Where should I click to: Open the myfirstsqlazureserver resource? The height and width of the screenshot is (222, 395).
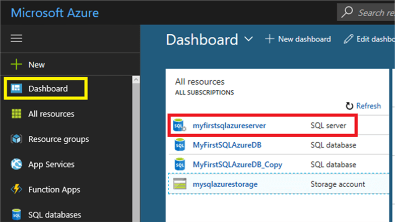pyautogui.click(x=229, y=125)
